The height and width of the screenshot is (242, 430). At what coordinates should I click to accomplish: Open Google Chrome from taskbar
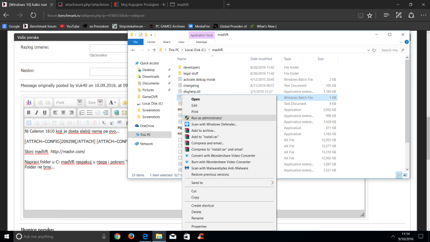click(117, 237)
